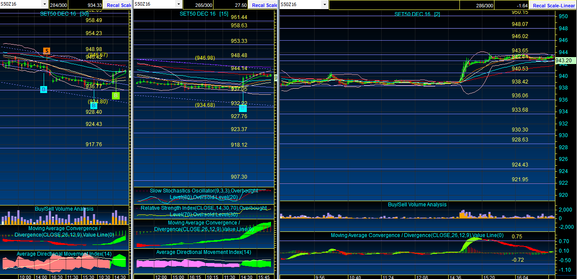
Task: Click the 936.06 price level label
Action: [x=520, y=96]
